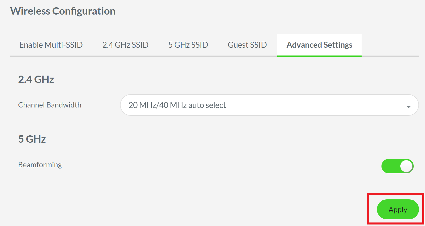Click the 5 GHz section heading
Image resolution: width=425 pixels, height=226 pixels.
31,139
